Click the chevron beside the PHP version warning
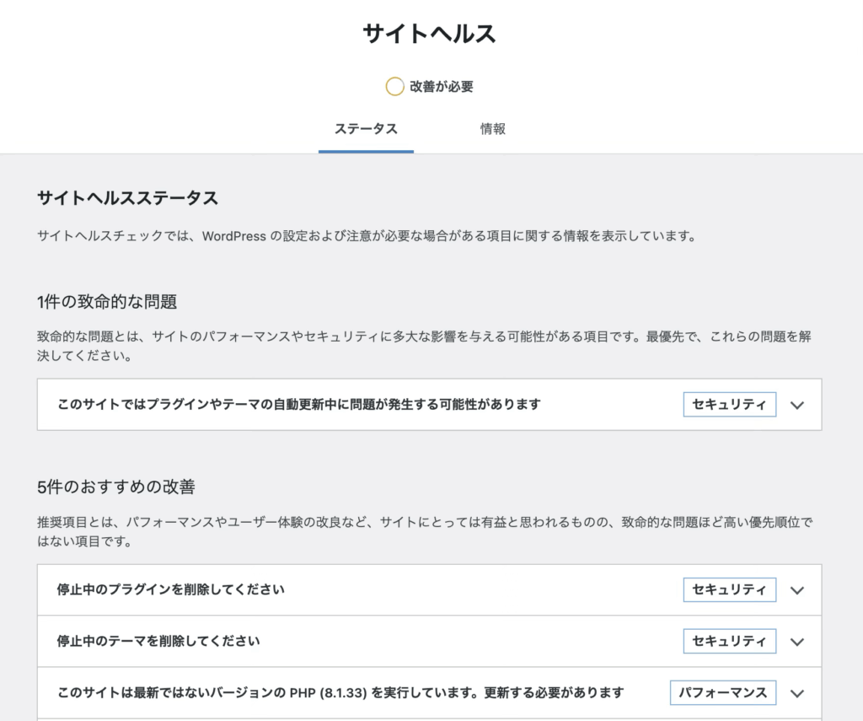Viewport: 863px width, 721px height. pos(797,692)
